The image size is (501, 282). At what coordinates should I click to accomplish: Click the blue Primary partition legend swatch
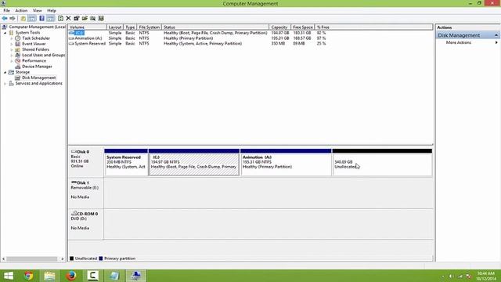(x=101, y=258)
